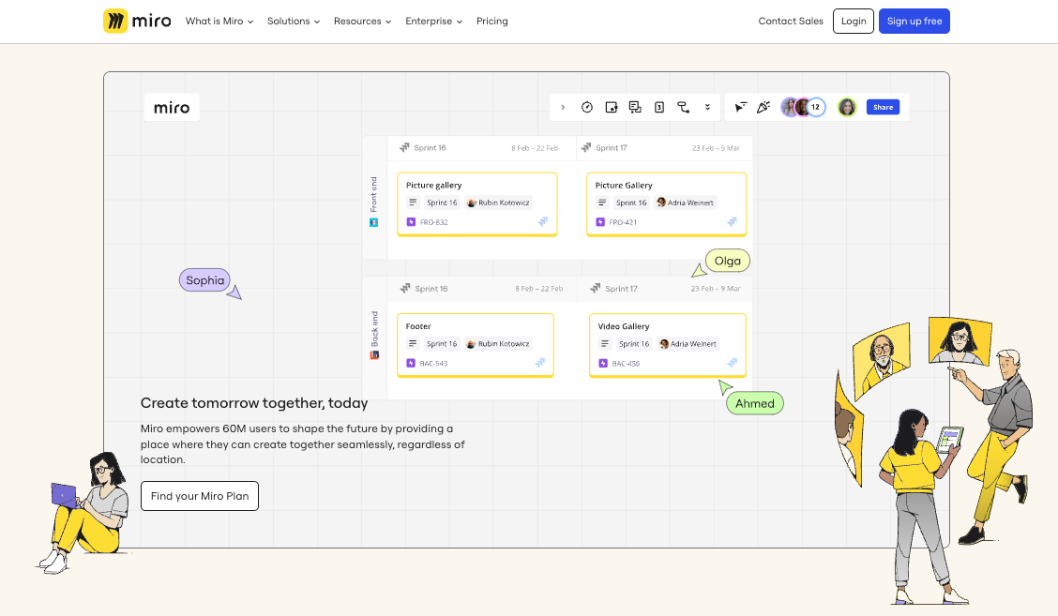Collapse the toolbar with the double chevron

coord(708,107)
